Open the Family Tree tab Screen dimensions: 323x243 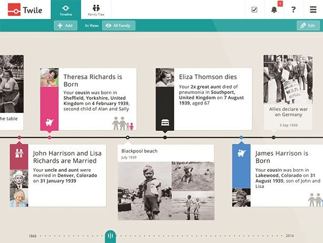pos(96,10)
